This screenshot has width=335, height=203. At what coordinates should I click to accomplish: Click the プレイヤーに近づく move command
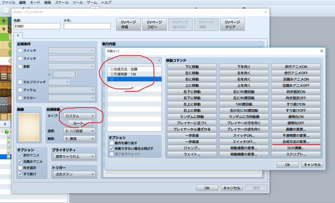click(192, 123)
